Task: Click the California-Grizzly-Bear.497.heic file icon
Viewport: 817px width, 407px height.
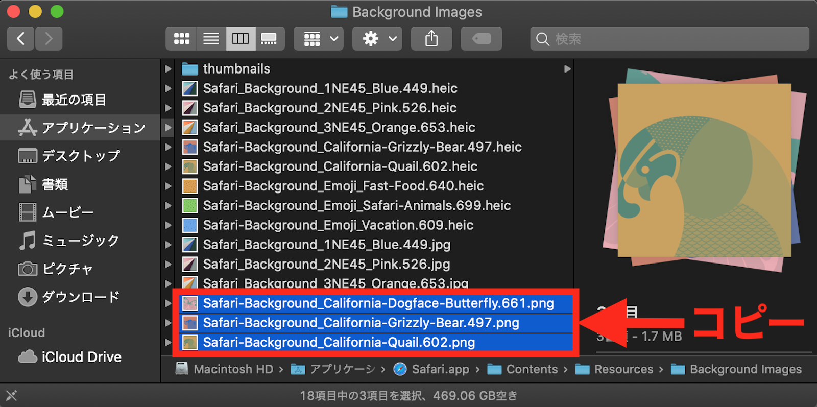Action: pyautogui.click(x=190, y=147)
